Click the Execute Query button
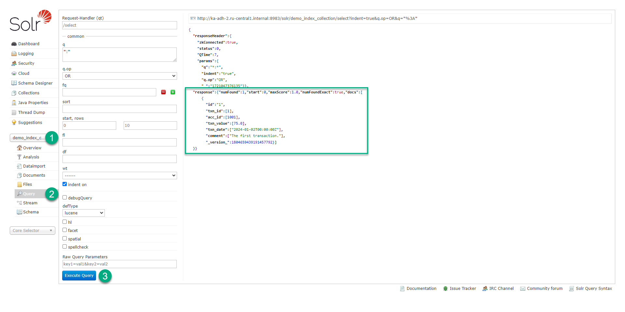The image size is (625, 312). [x=79, y=276]
